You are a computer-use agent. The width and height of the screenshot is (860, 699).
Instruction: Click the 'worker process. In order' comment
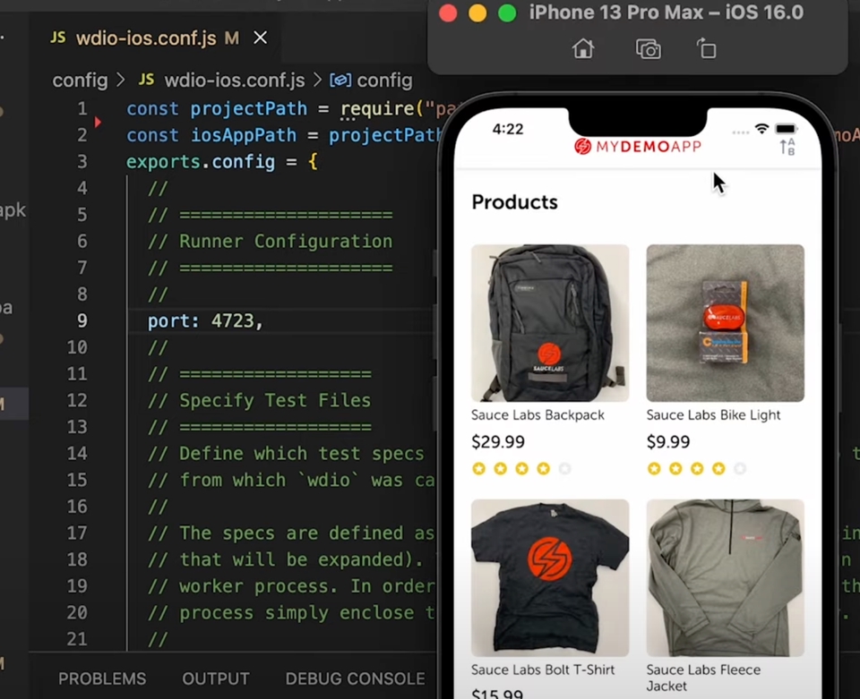pos(290,587)
